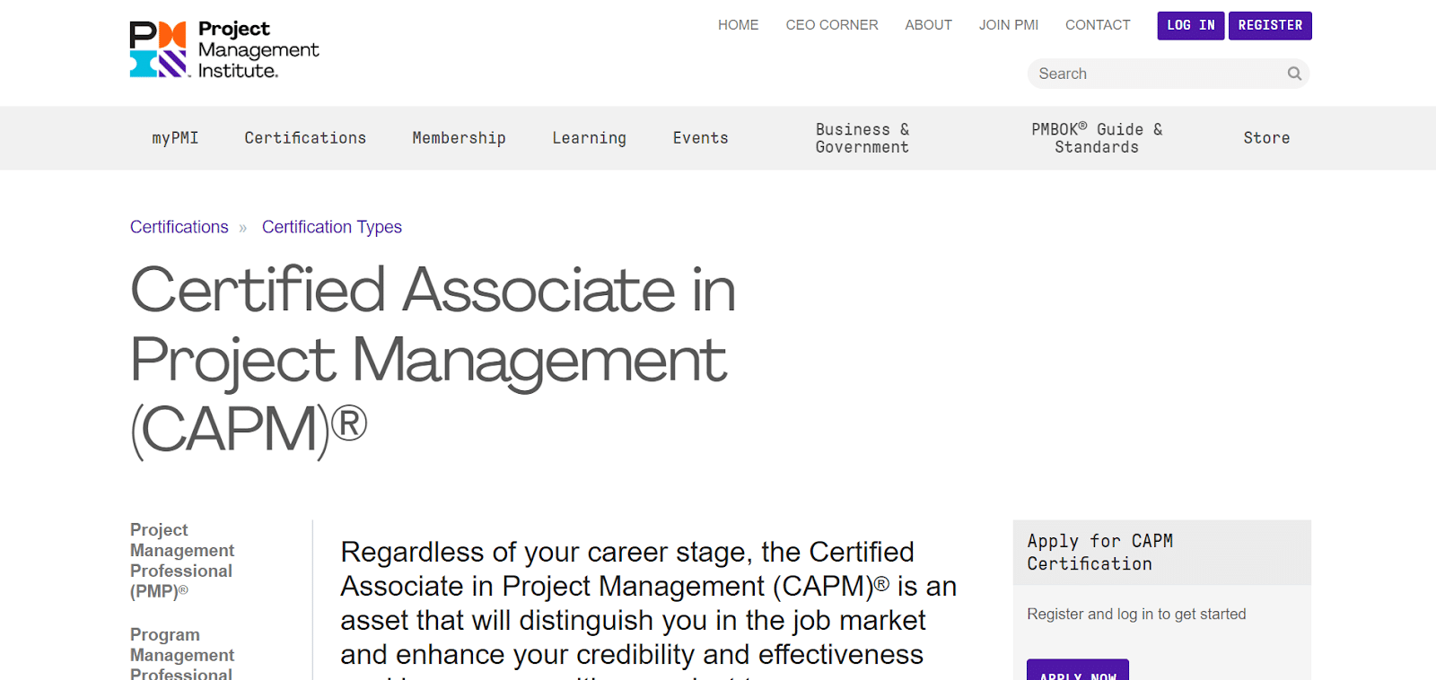Click the search magnifier icon
This screenshot has height=680, width=1436.
[x=1294, y=74]
